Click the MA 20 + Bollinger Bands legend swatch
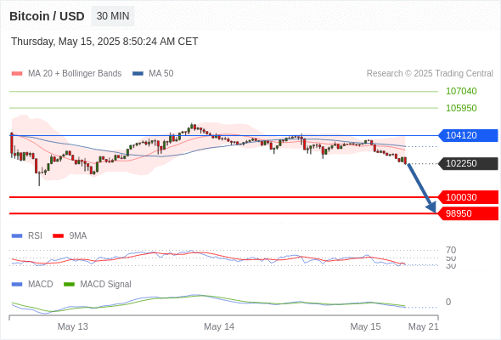The height and width of the screenshot is (340, 501). (17, 74)
